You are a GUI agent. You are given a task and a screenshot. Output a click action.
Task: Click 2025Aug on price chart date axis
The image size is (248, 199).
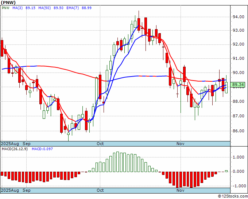click(x=10, y=144)
